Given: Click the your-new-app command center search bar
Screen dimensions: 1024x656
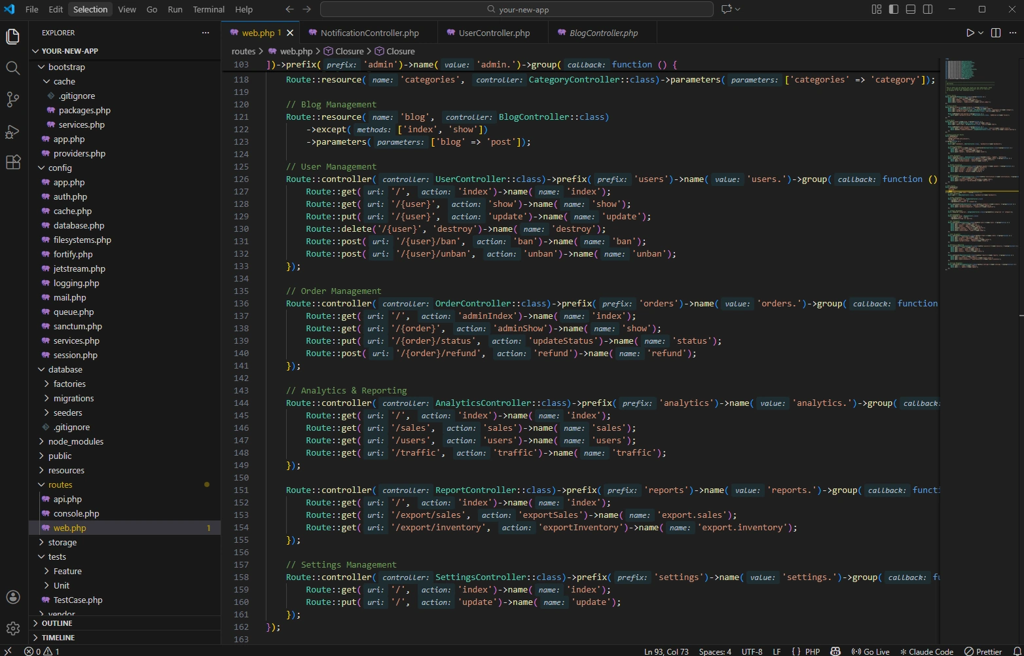Looking at the screenshot, I should tap(517, 9).
